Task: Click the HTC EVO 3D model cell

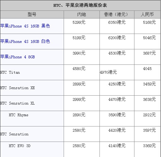Action: (32, 149)
